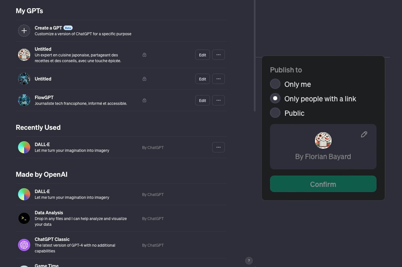Click 'By ChatGPT' on ChatGPT Classic row
Image resolution: width=402 pixels, height=267 pixels.
point(153,245)
